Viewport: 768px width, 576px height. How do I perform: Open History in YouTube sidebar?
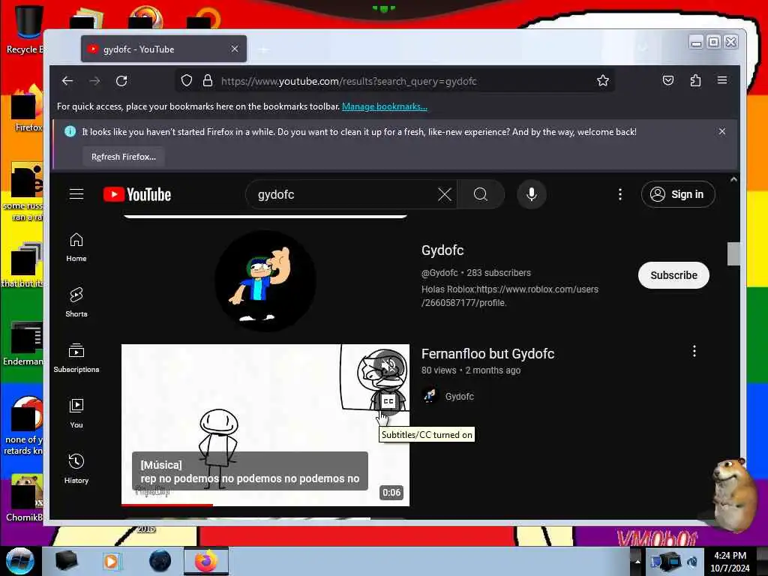[76, 469]
